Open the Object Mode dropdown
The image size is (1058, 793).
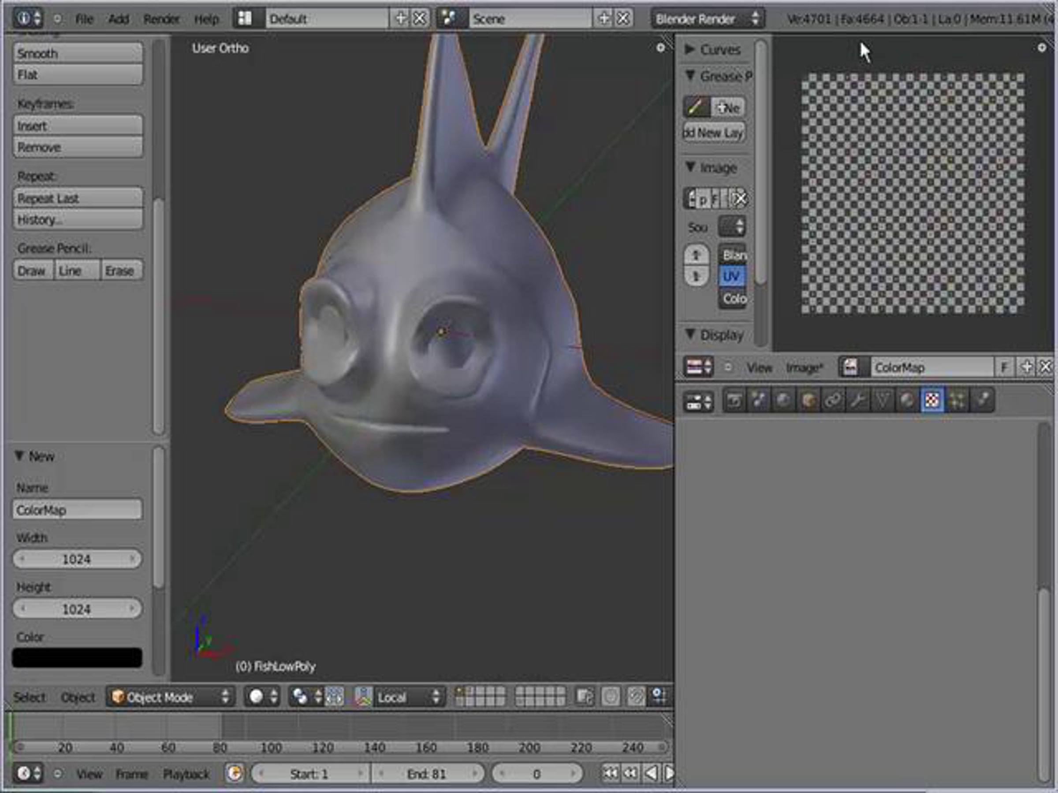[171, 697]
